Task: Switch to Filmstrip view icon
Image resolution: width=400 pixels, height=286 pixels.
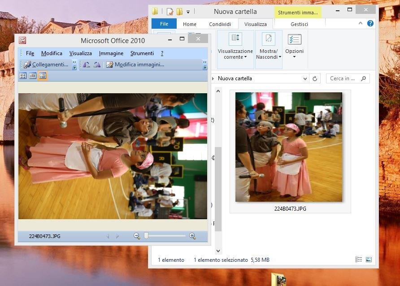Action: (33, 76)
